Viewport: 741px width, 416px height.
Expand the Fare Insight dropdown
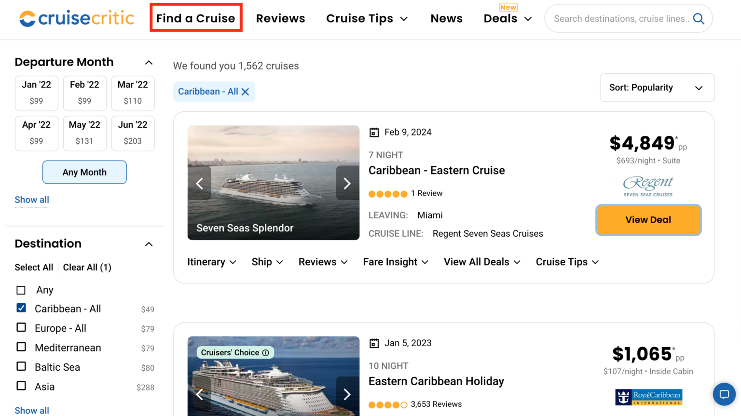click(x=396, y=262)
